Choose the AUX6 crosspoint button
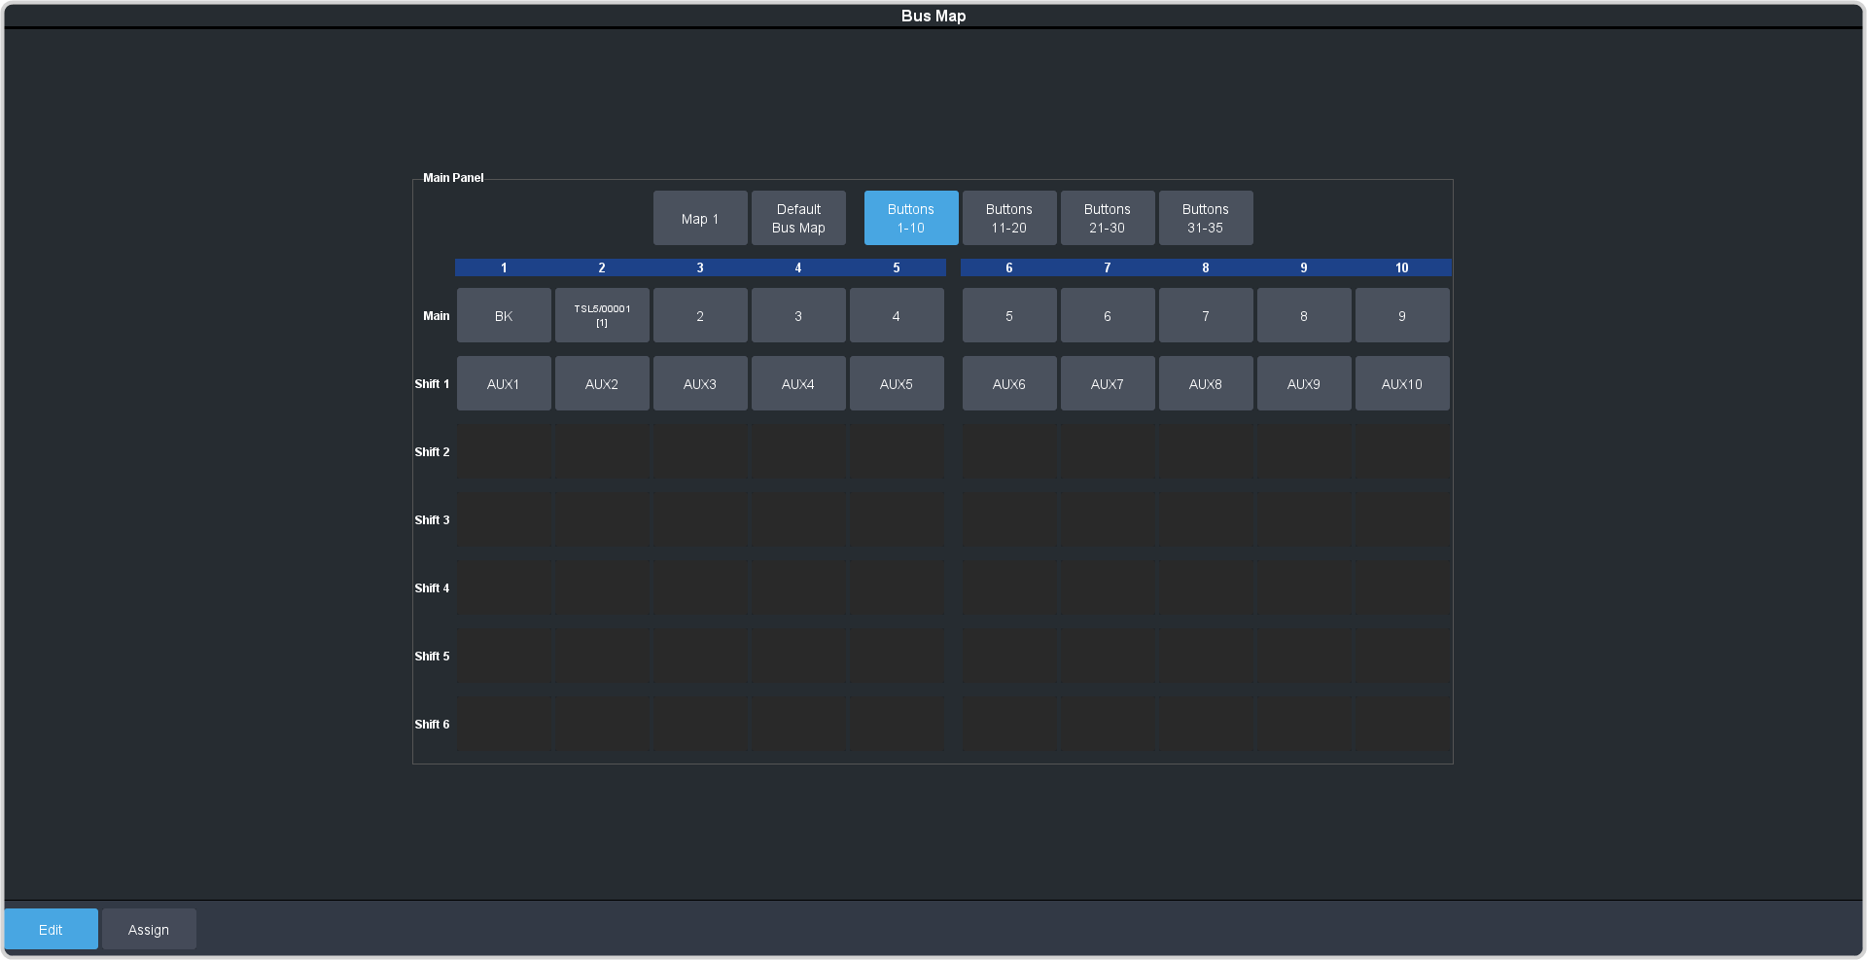 pos(1009,383)
